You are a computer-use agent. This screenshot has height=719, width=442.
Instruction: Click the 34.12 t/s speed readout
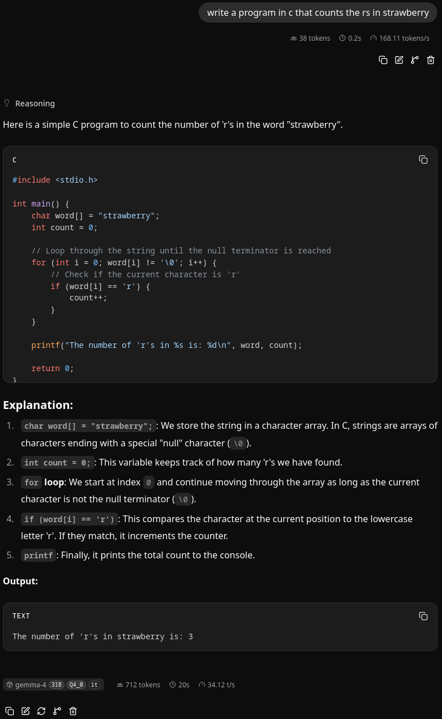217,684
